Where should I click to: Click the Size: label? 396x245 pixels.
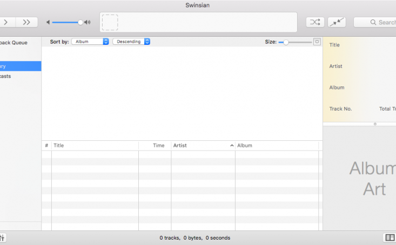coord(271,42)
